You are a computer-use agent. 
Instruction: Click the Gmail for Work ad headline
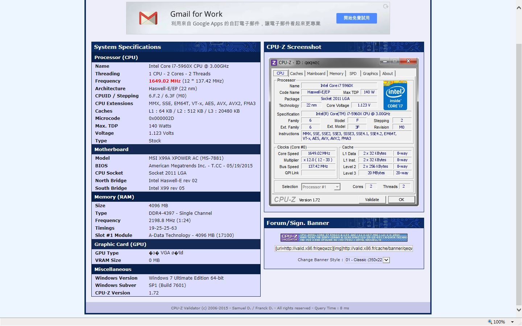click(x=196, y=14)
